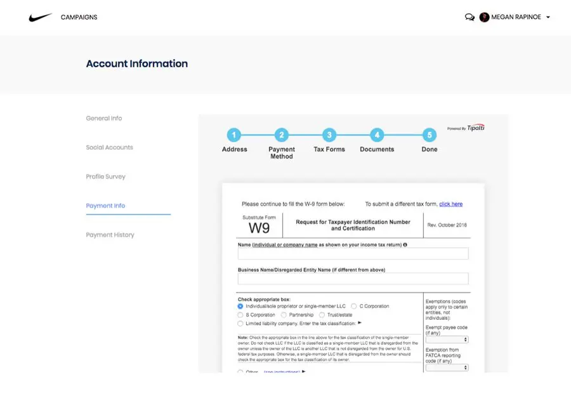
Task: Click the Documents step icon
Action: (377, 135)
